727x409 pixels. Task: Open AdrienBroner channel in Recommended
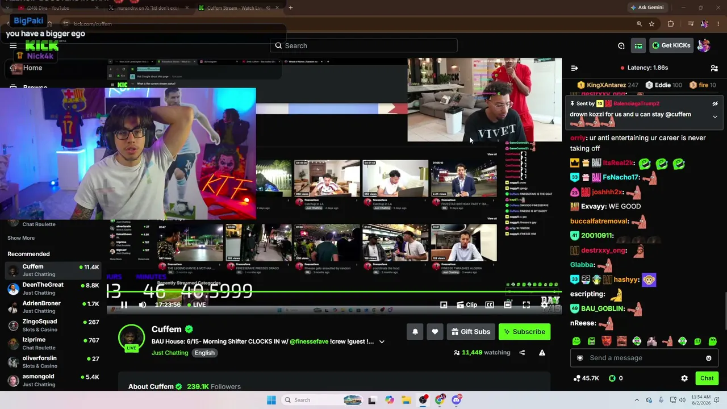pyautogui.click(x=53, y=307)
